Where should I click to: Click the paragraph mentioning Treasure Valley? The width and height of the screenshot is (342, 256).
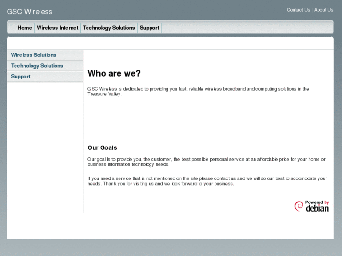(x=198, y=91)
